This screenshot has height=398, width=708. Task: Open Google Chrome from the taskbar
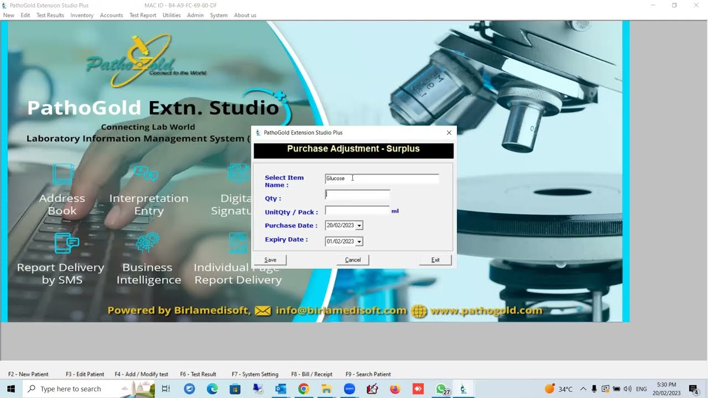[x=303, y=389]
